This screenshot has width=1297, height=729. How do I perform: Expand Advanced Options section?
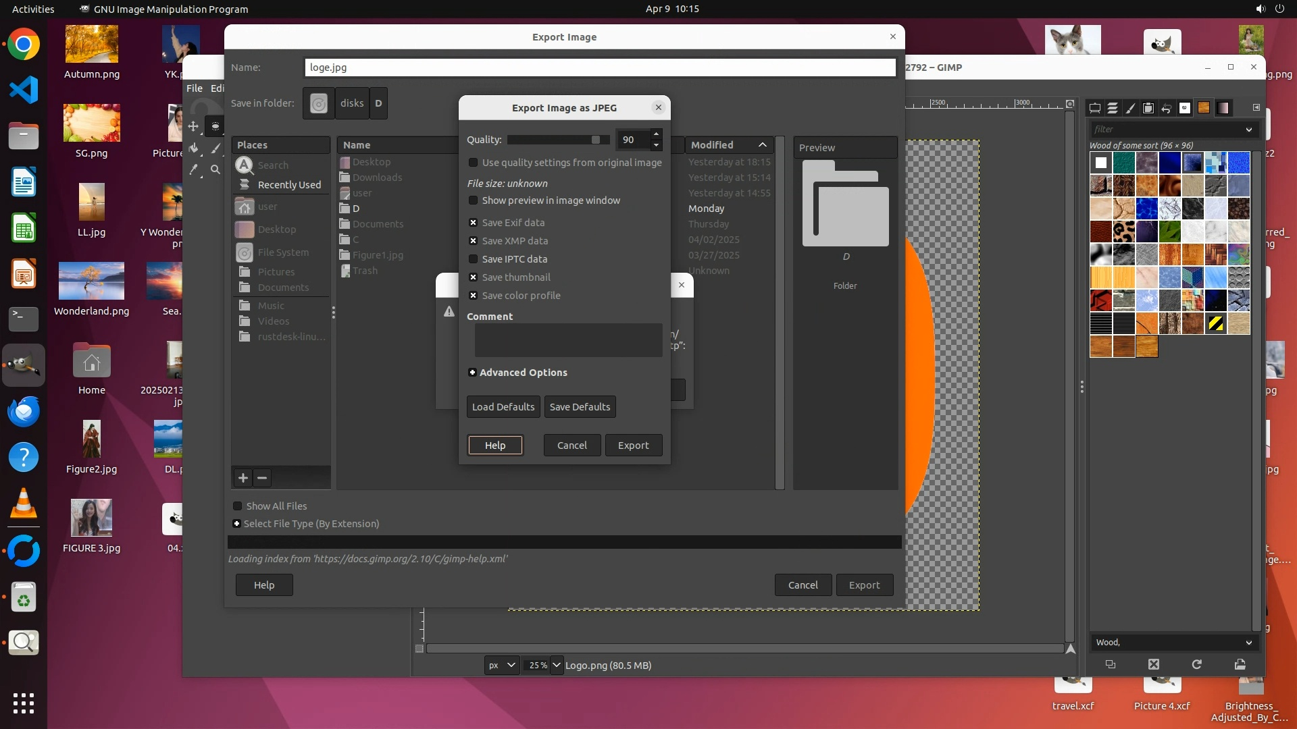[472, 373]
